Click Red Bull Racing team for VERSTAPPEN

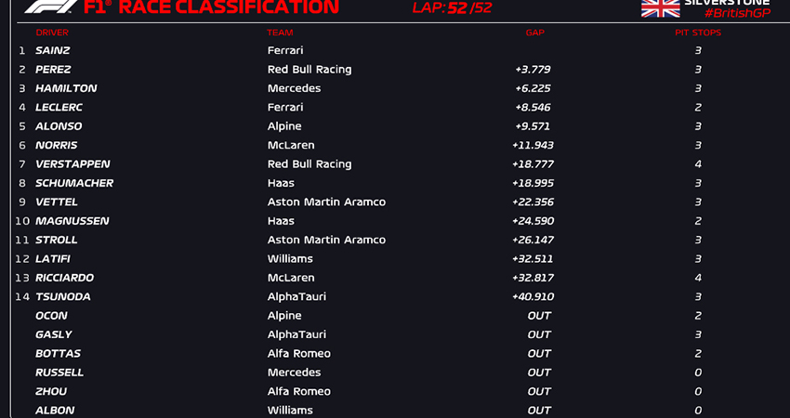tap(309, 164)
